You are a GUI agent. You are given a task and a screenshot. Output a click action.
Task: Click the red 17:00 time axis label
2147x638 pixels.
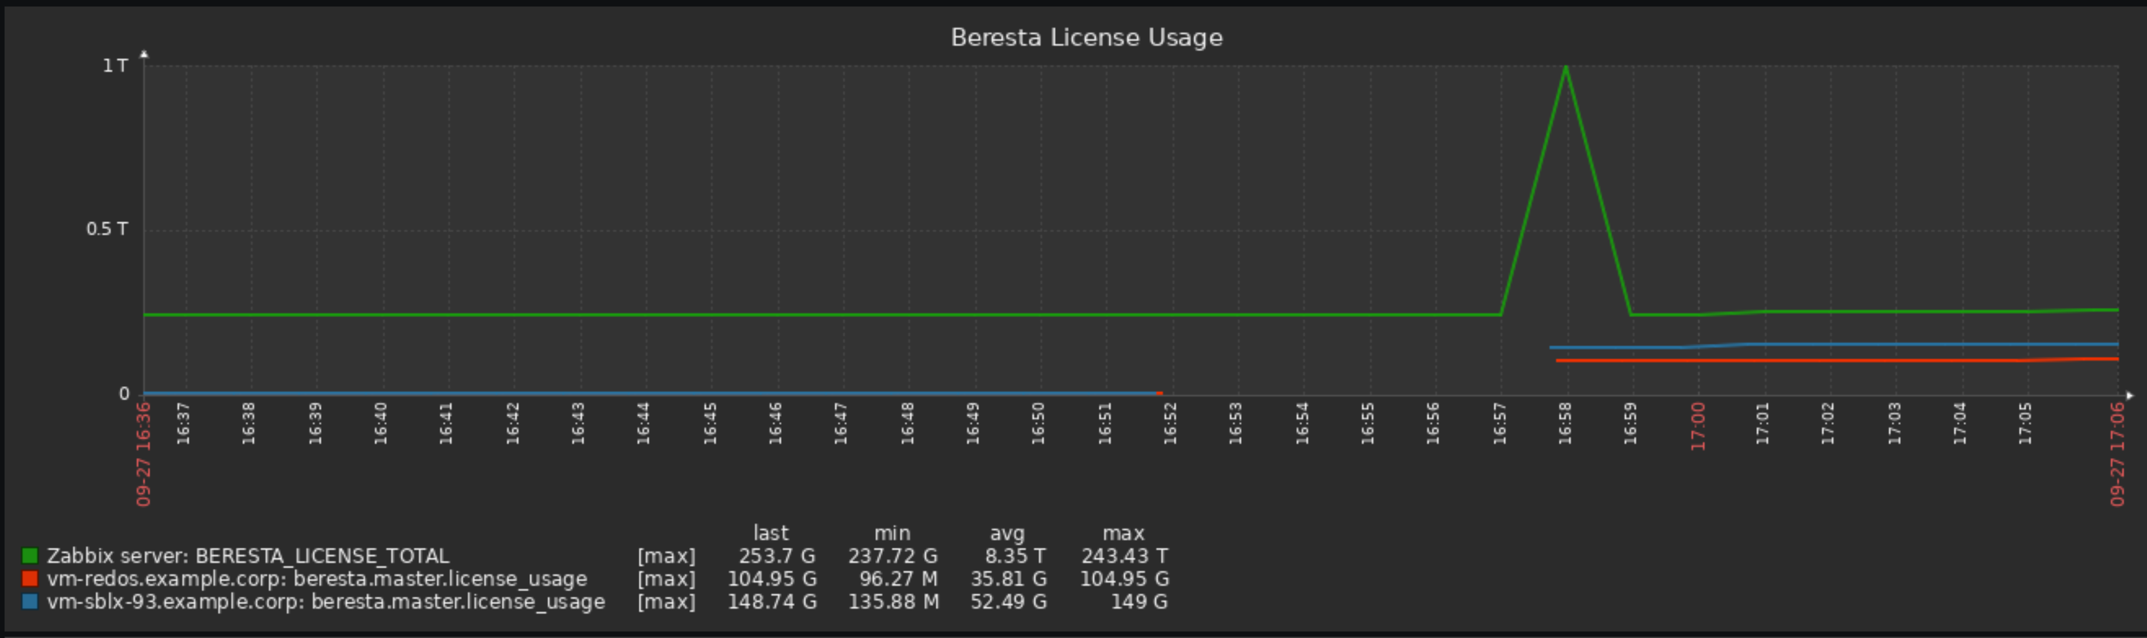point(1698,427)
